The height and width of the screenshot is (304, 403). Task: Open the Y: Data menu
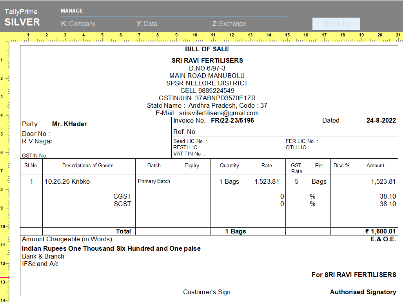(147, 24)
